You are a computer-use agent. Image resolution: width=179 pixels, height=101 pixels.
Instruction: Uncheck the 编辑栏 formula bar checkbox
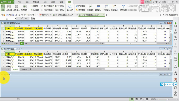click(32, 6)
